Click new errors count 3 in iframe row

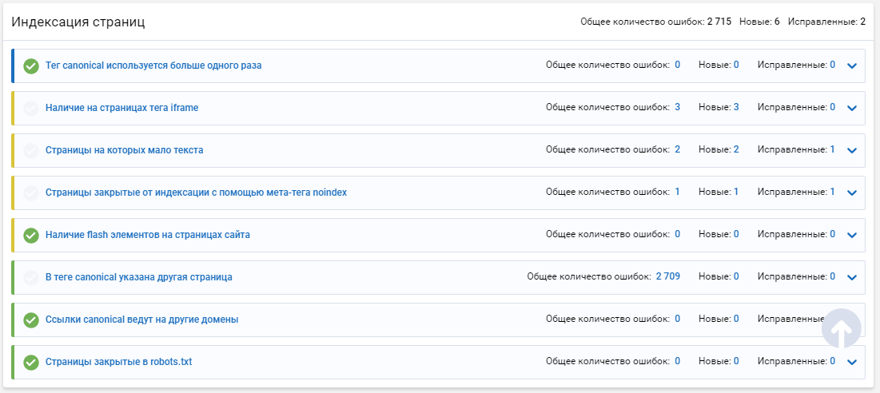[x=736, y=106]
